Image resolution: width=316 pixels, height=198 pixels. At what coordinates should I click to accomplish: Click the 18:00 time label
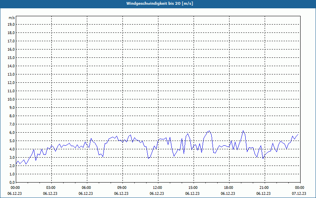[x=229, y=188]
